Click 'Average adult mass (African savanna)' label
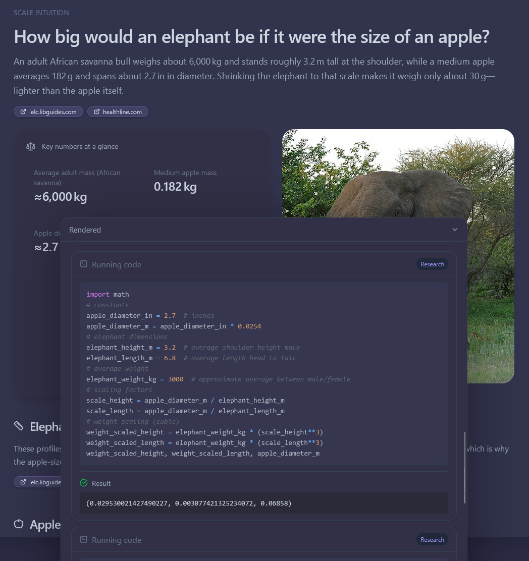529x561 pixels. [x=77, y=178]
